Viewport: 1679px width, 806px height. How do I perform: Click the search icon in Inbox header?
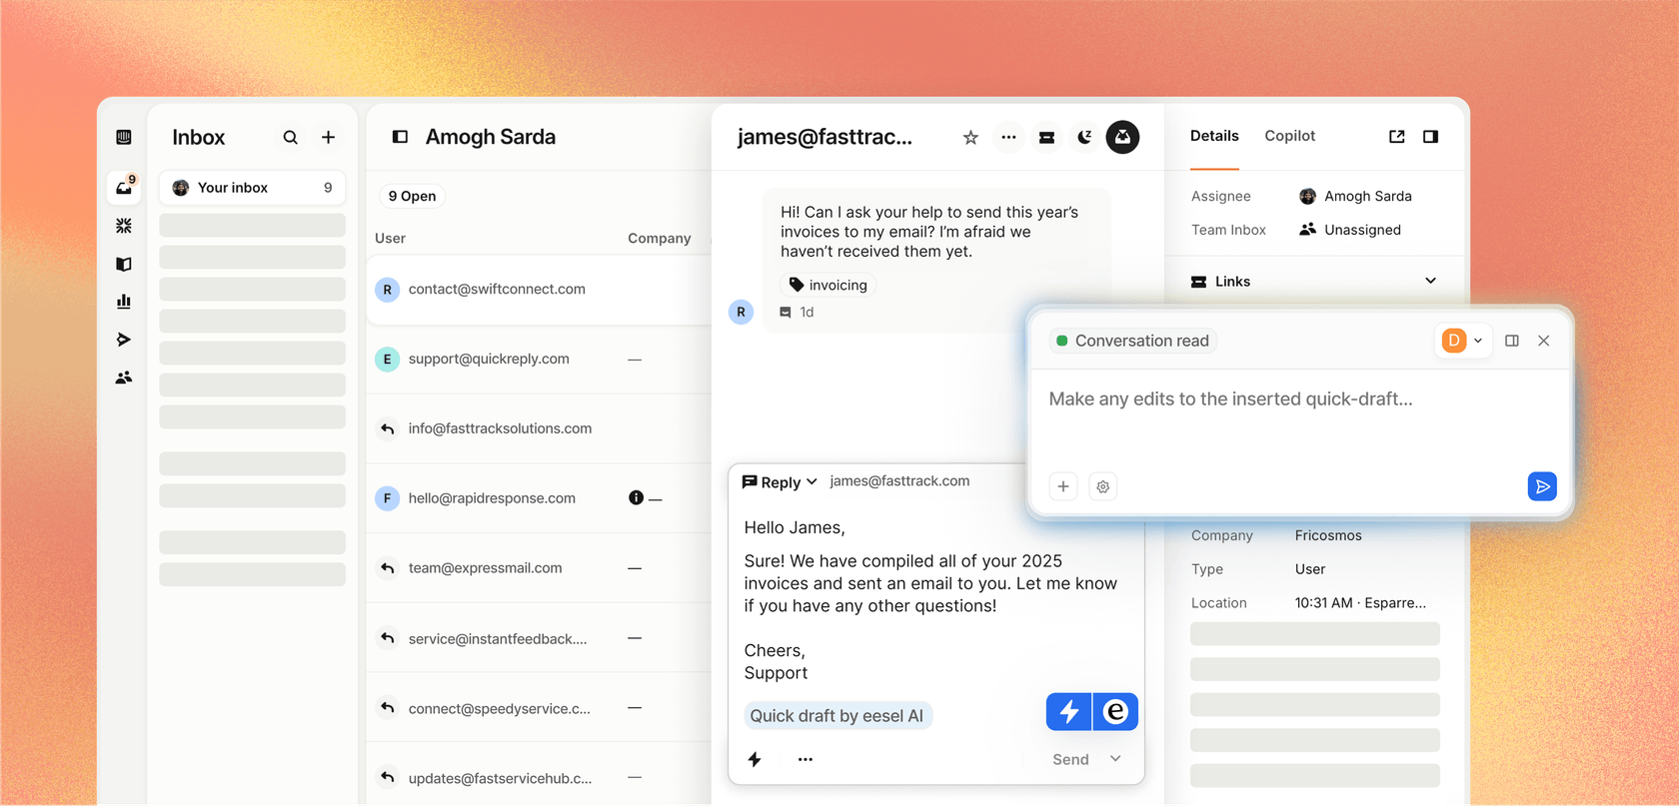[x=290, y=138]
